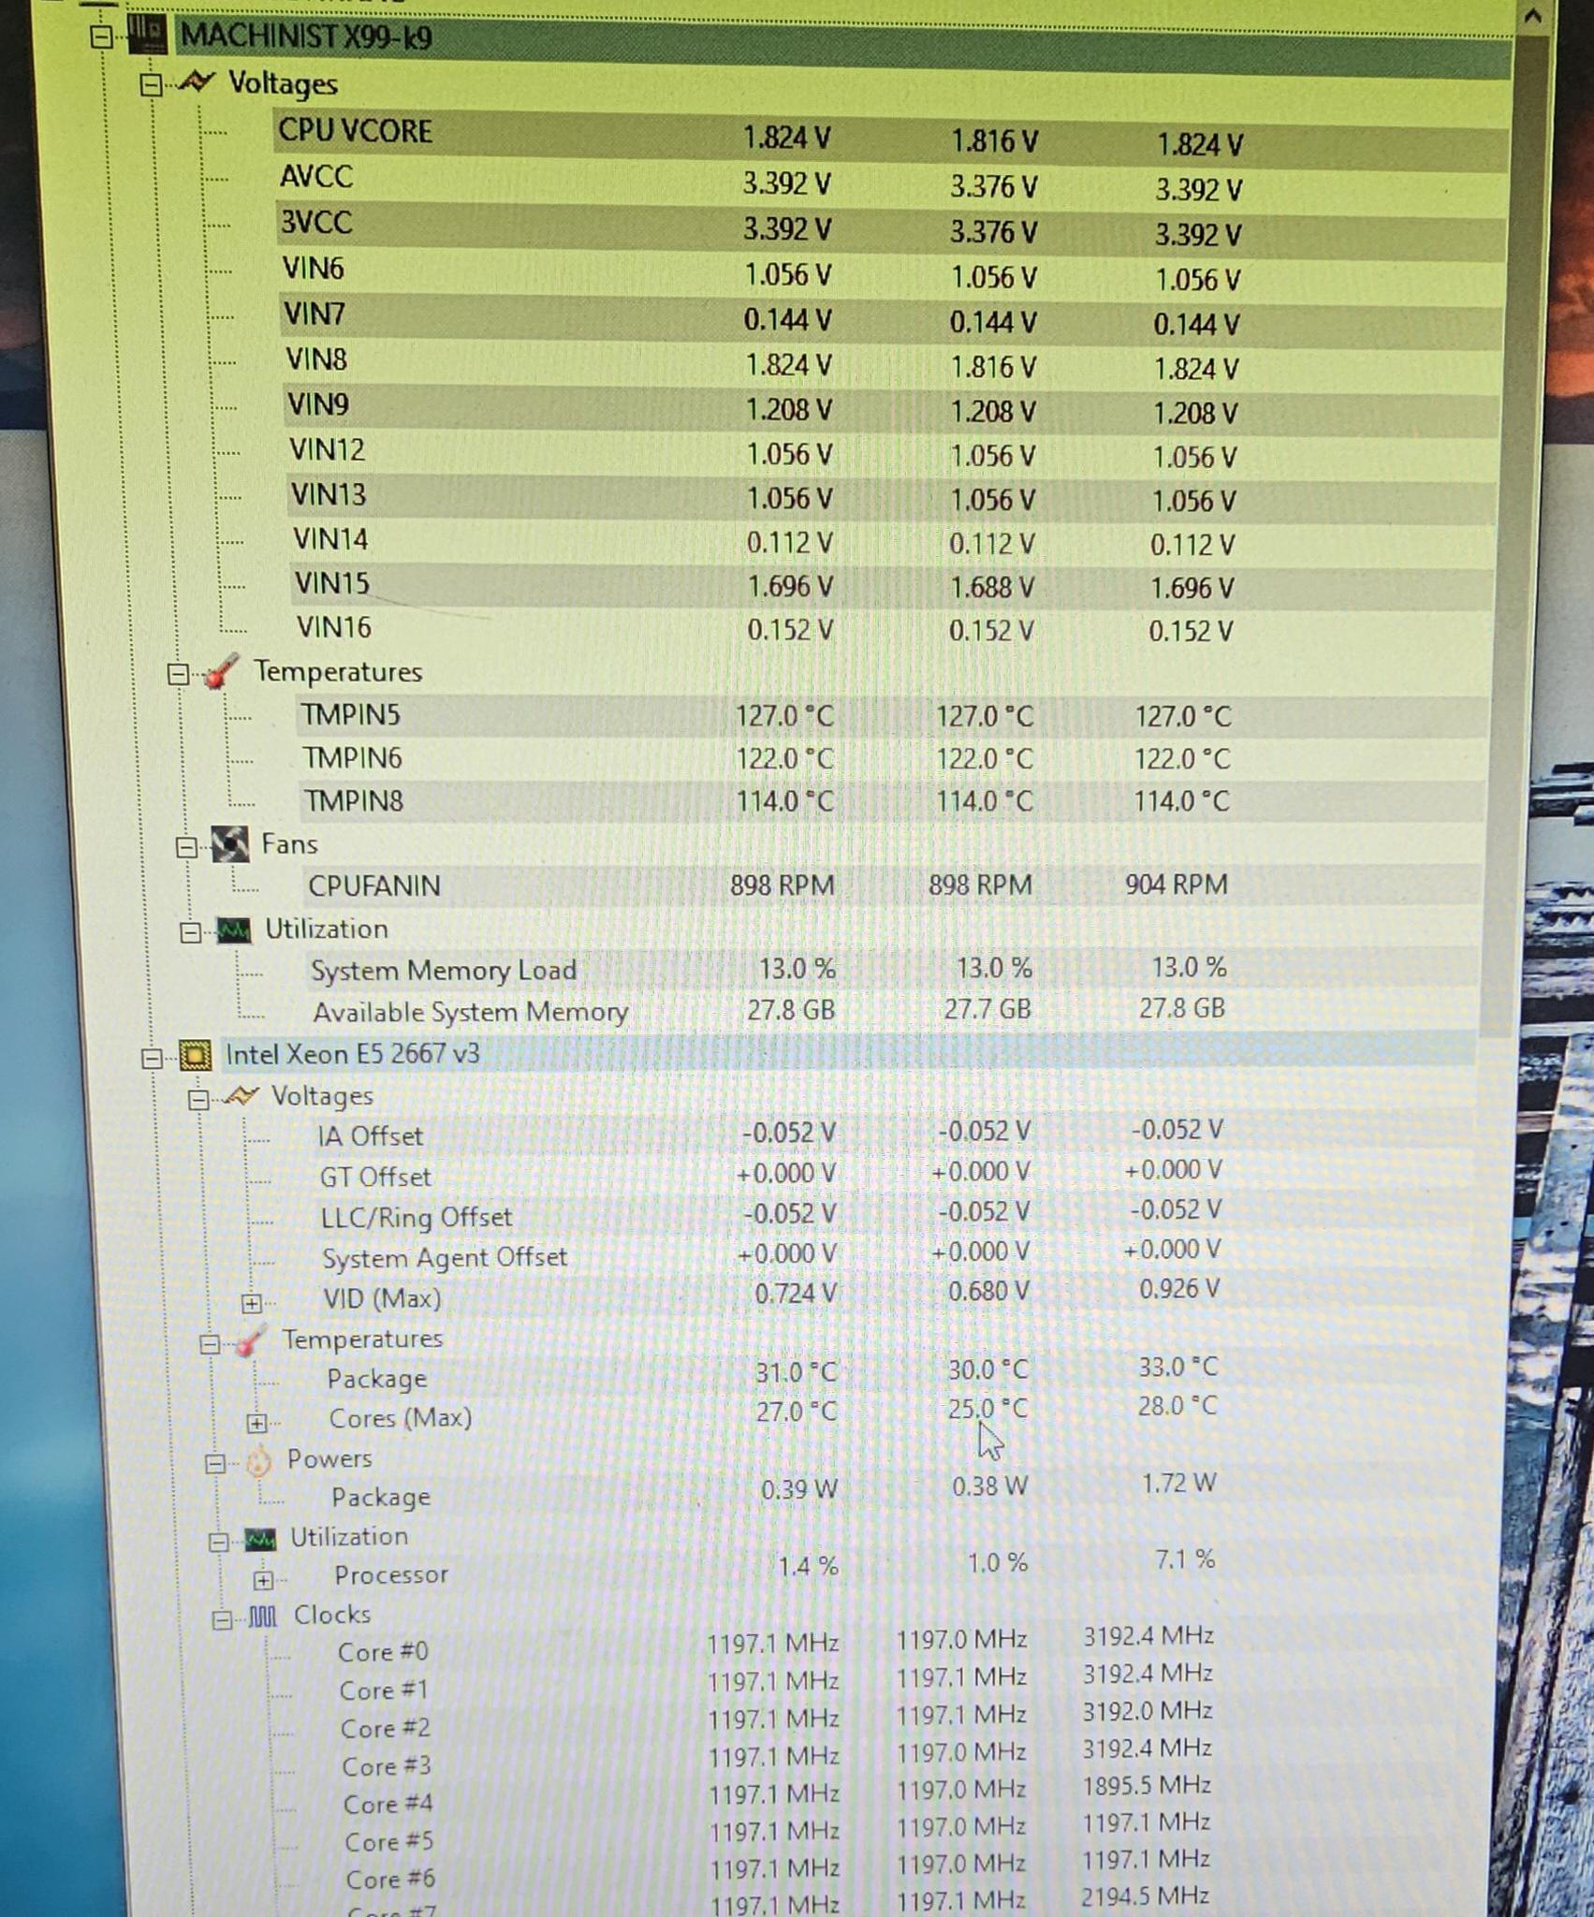This screenshot has height=1917, width=1594.
Task: Collapse the motherboard Temperatures section
Action: (178, 674)
